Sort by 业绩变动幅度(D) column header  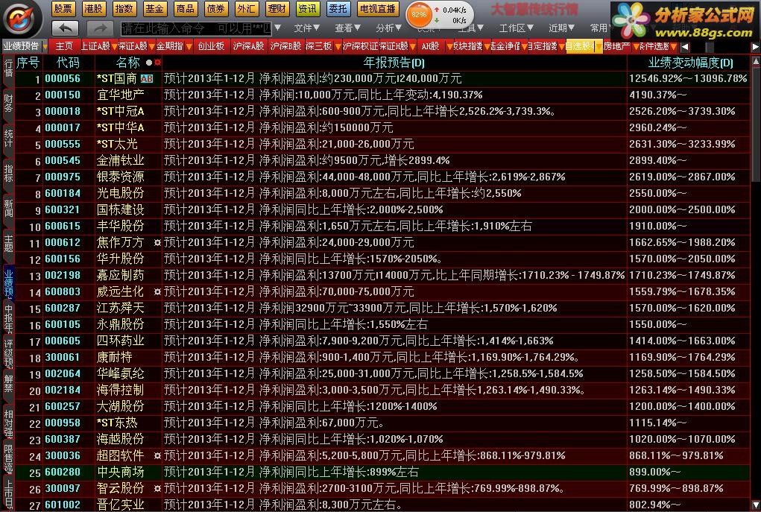point(690,63)
